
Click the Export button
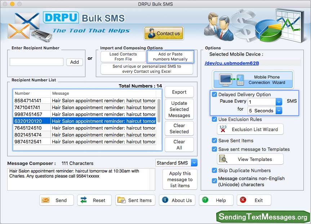pos(179,92)
